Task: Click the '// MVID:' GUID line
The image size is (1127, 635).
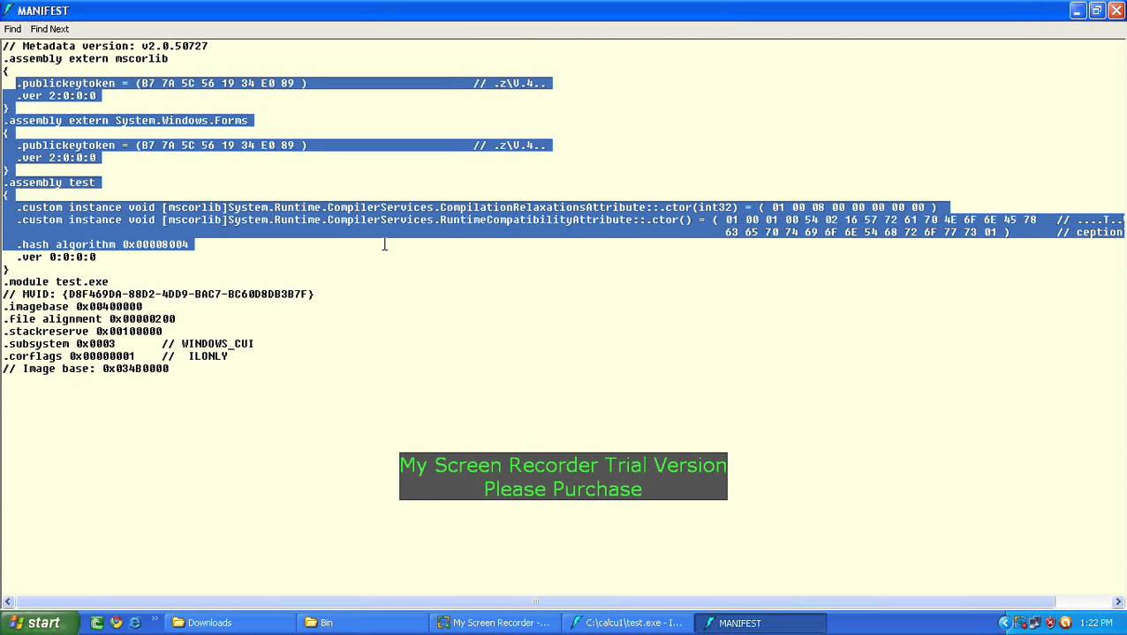Action: coord(158,294)
